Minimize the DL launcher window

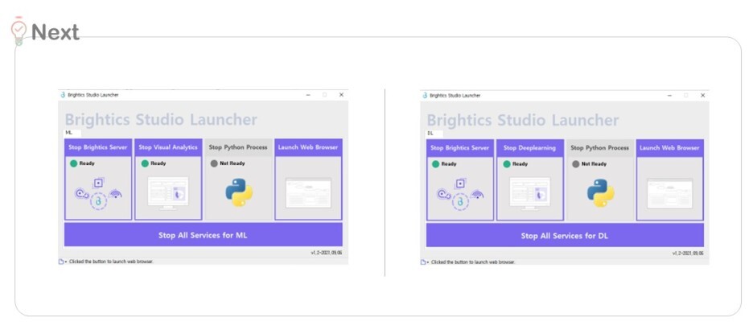pyautogui.click(x=670, y=96)
